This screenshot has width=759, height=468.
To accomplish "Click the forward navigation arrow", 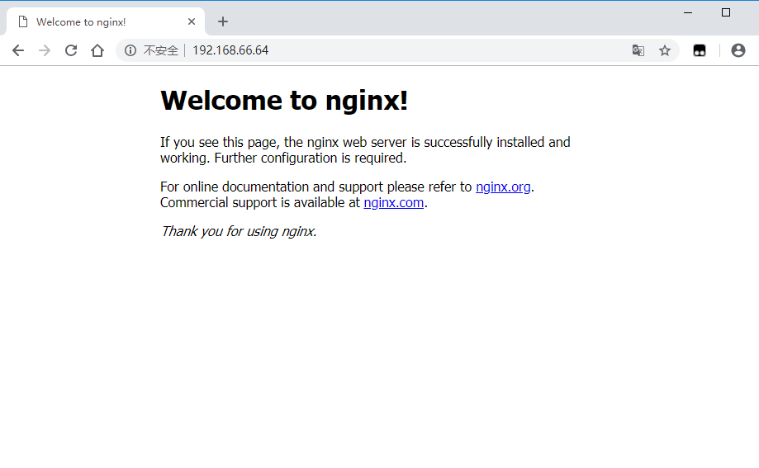I will click(x=45, y=50).
